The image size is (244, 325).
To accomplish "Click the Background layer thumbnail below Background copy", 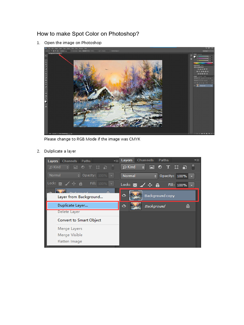I will (x=136, y=206).
